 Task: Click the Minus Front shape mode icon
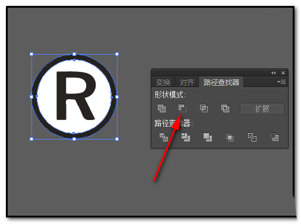182,108
